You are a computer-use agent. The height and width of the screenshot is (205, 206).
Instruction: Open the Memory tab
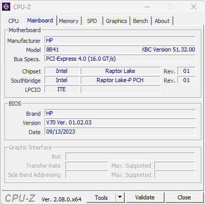point(68,21)
